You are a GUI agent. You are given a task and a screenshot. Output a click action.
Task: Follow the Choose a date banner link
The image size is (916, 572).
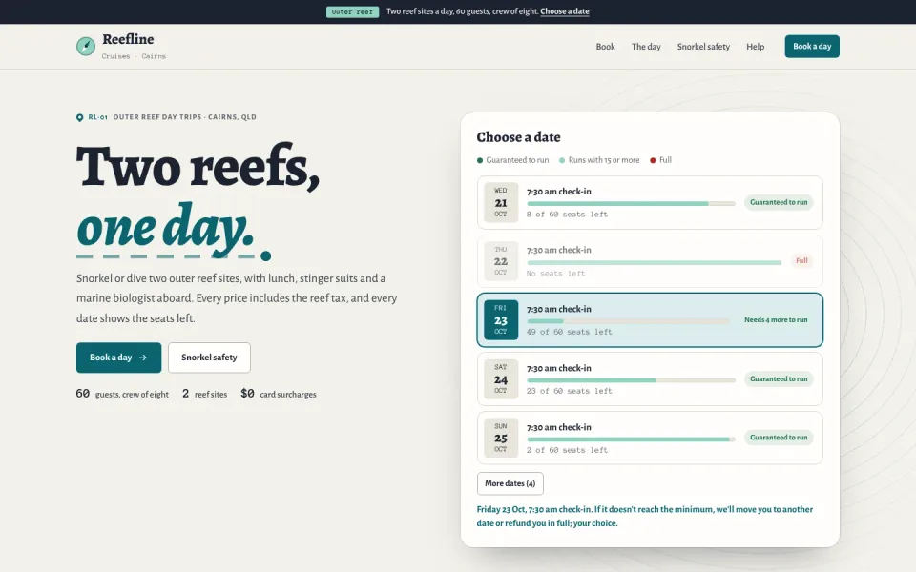click(x=564, y=11)
